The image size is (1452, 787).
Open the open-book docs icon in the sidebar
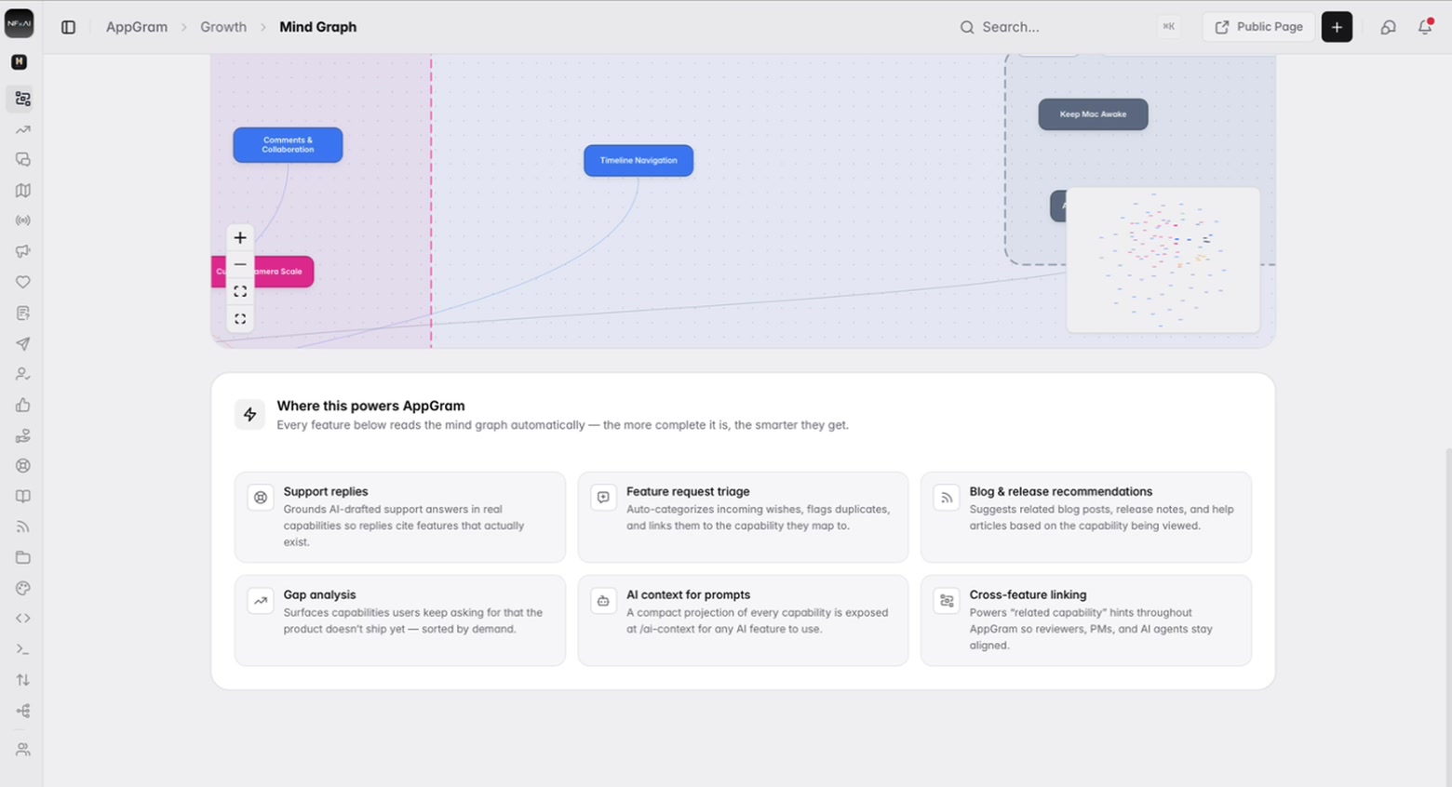[x=22, y=496]
